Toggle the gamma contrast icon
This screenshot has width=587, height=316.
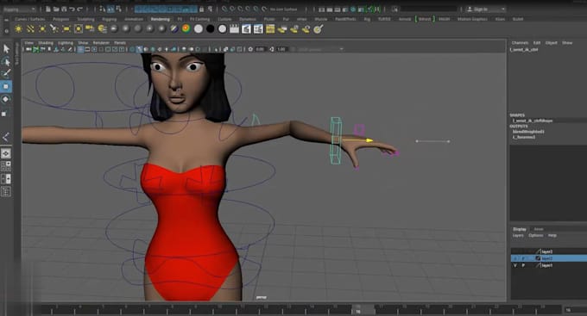[x=272, y=49]
